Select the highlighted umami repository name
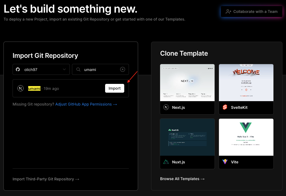The image size is (286, 196). [34, 89]
